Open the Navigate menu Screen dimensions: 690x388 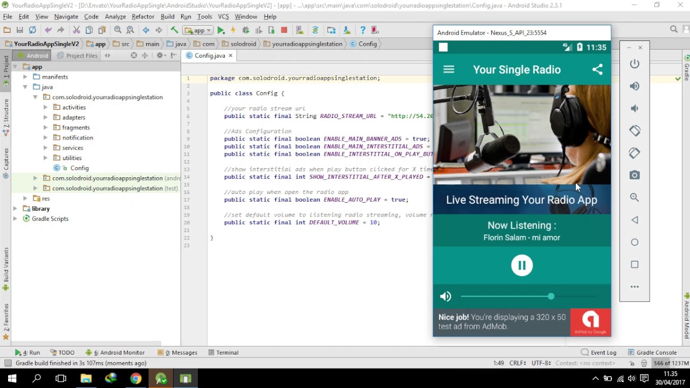click(66, 17)
